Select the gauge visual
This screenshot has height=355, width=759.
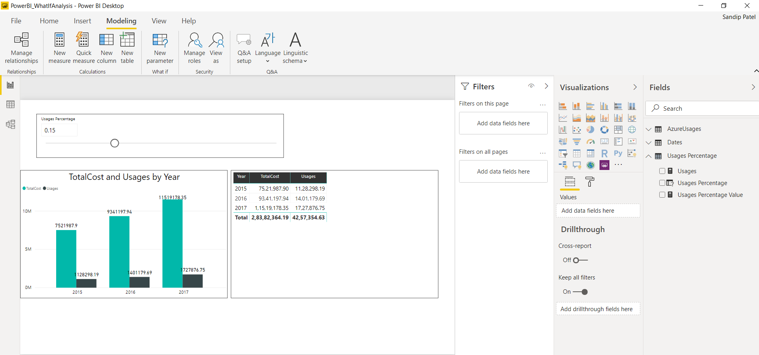point(590,142)
